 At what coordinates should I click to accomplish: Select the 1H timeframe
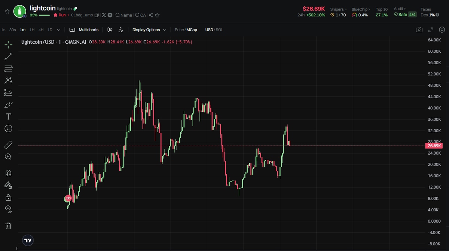pos(32,30)
